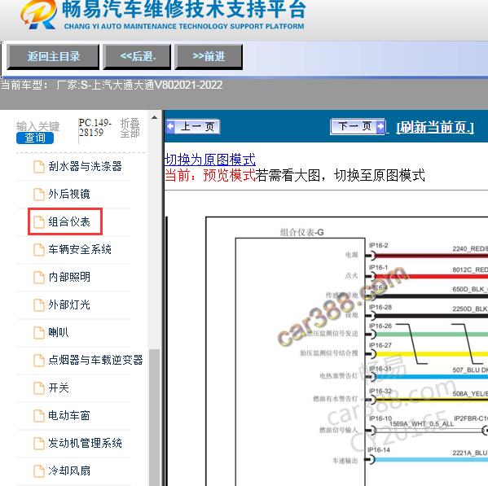The width and height of the screenshot is (488, 486).
Task: Click the IP16-31 pin label
Action: click(380, 369)
